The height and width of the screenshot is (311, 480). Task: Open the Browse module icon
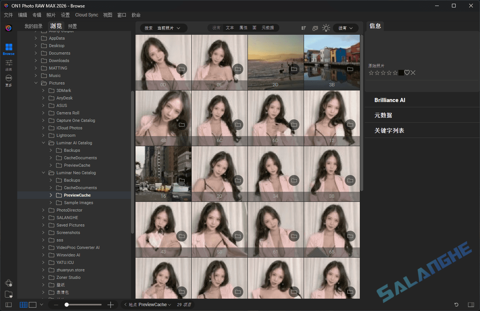click(8, 48)
